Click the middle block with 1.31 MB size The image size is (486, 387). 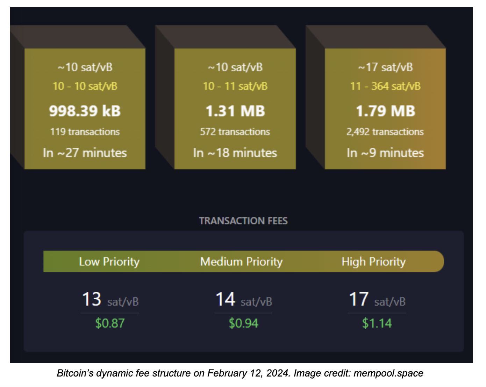(x=235, y=110)
